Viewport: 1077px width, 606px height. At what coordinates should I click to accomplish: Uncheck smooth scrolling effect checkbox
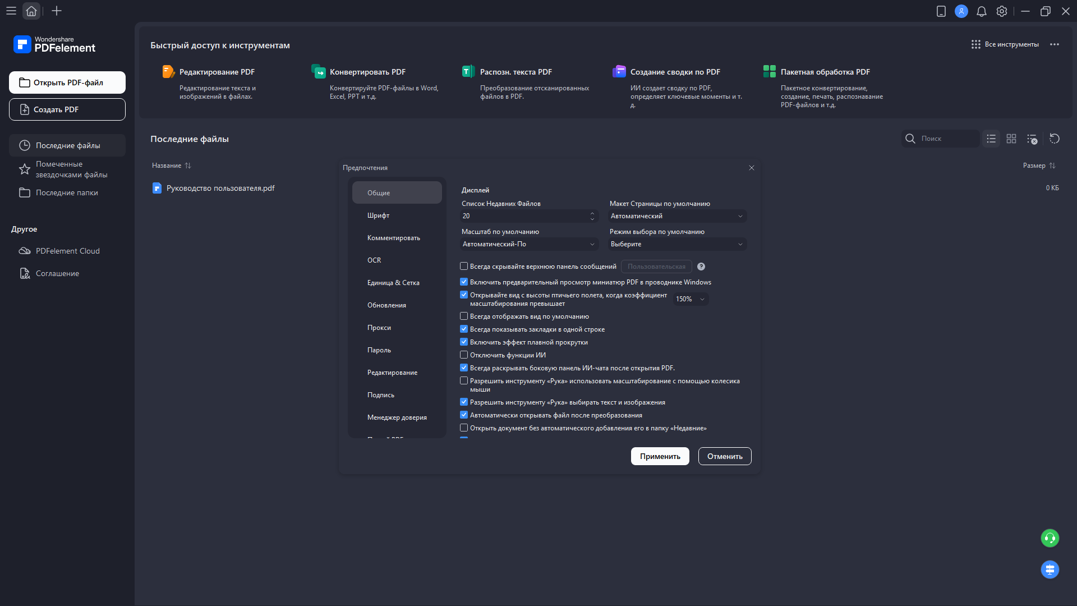click(x=464, y=342)
